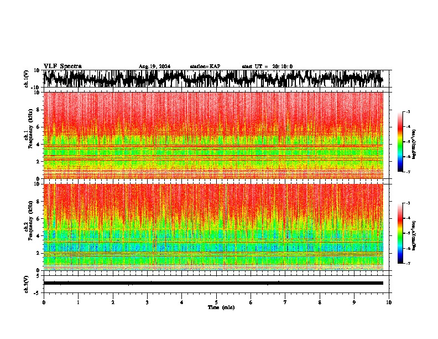Viewport: 438px width, 339px height.
Task: Click time axis tick label "3"
Action: tap(147, 302)
